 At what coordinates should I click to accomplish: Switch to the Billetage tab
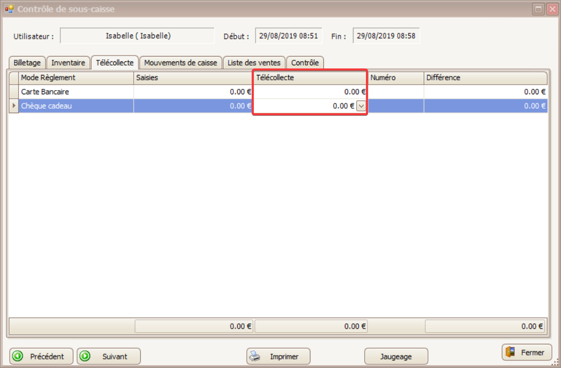(27, 63)
